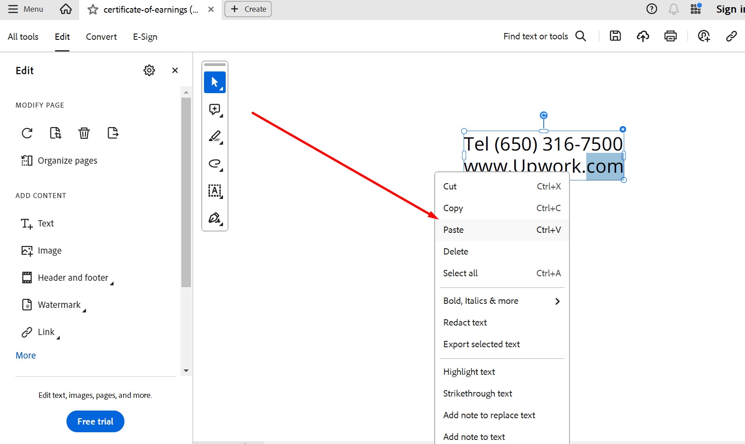Switch to the Convert tab
This screenshot has height=444, width=745.
pyautogui.click(x=101, y=37)
